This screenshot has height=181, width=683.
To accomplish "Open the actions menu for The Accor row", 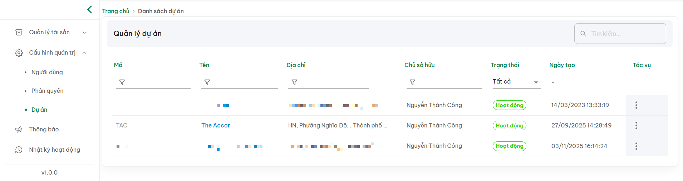I will click(x=636, y=126).
